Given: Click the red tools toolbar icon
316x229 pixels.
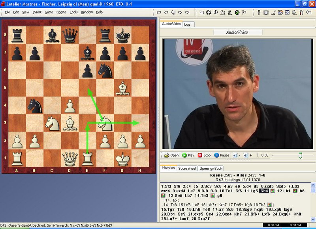Looking at the screenshot, I should click(301, 13).
